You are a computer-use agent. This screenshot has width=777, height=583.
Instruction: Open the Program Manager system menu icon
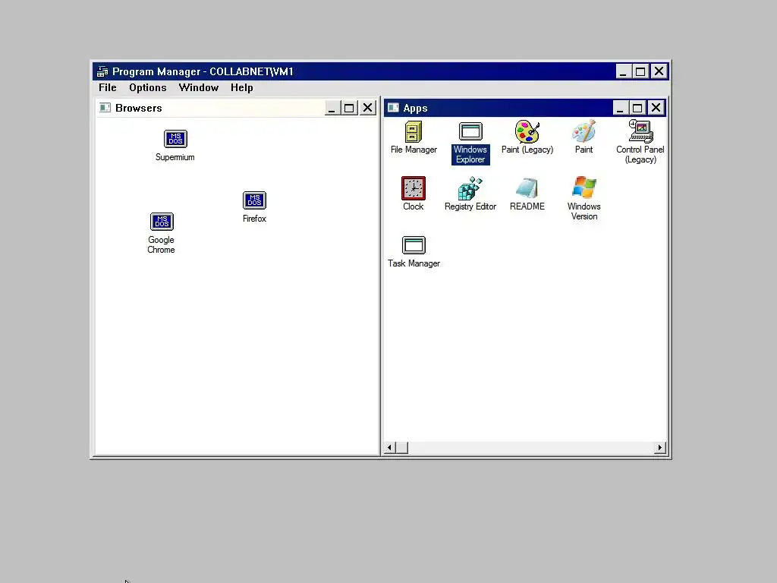102,72
